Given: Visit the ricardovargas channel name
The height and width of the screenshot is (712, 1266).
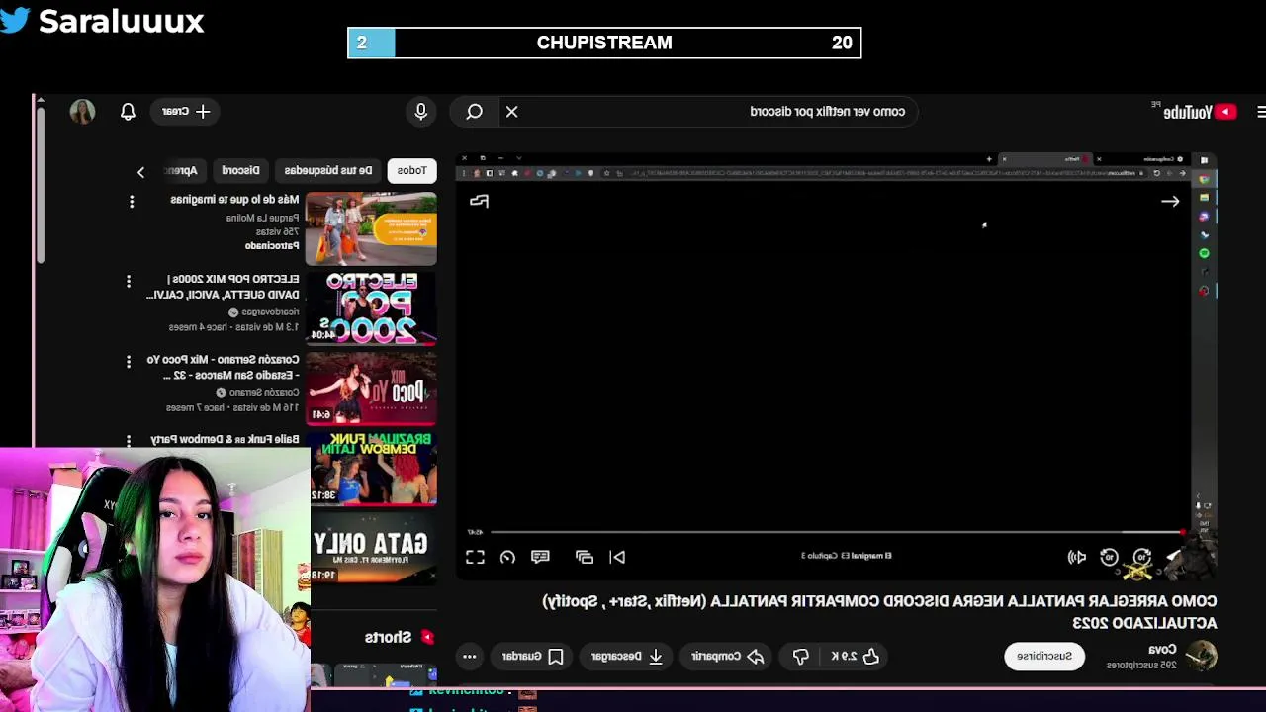Looking at the screenshot, I should (x=270, y=311).
